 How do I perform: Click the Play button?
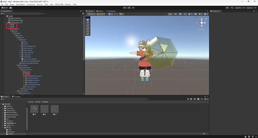click(x=125, y=8)
